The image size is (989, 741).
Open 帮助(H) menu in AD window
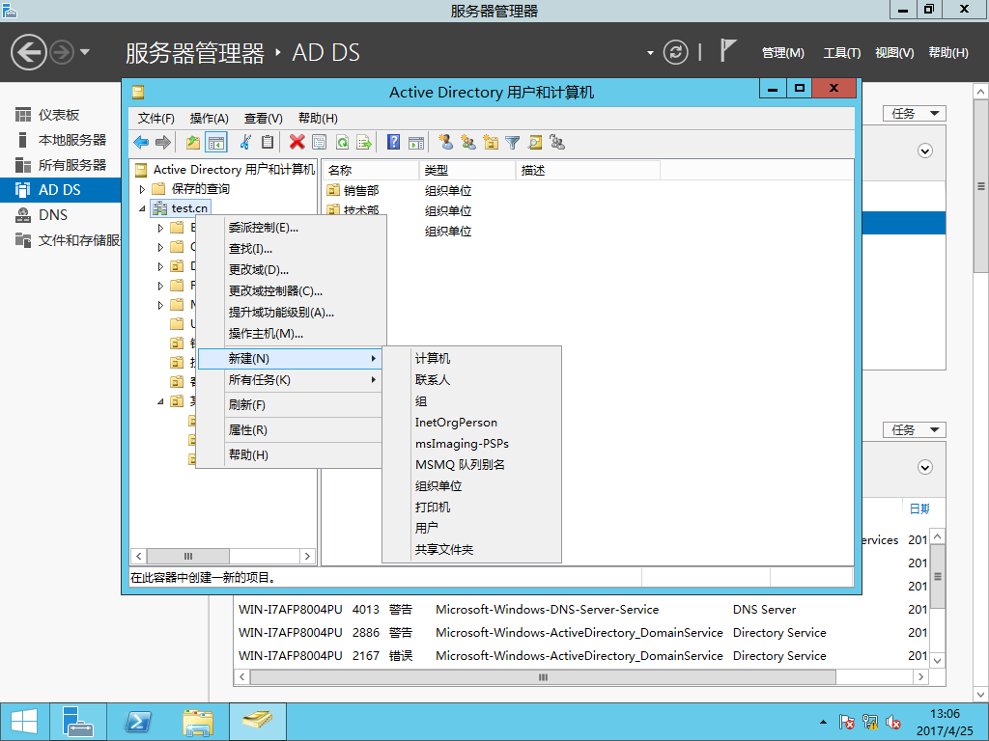(x=318, y=119)
